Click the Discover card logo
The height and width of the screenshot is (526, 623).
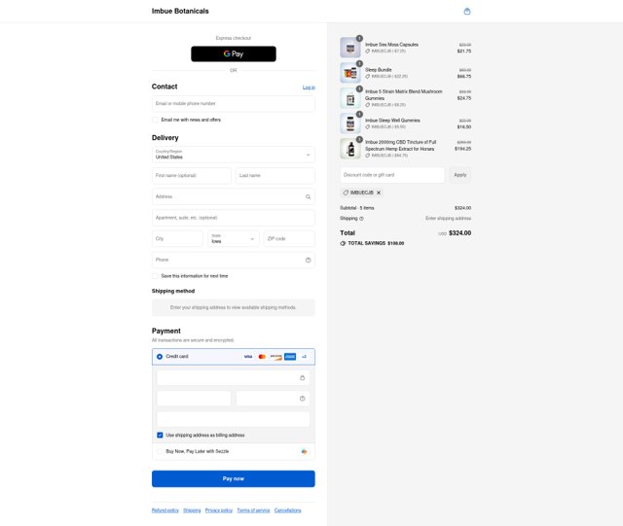click(276, 357)
